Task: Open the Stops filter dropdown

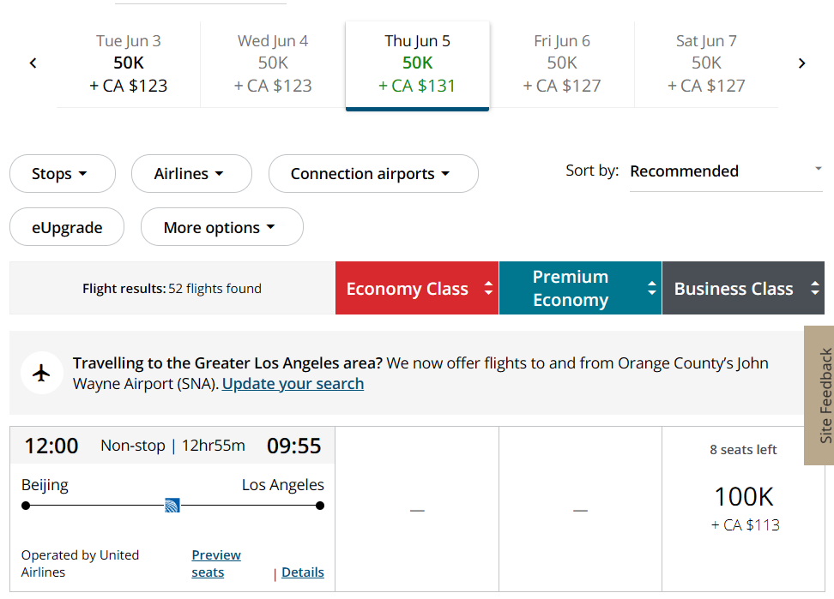Action: (62, 174)
